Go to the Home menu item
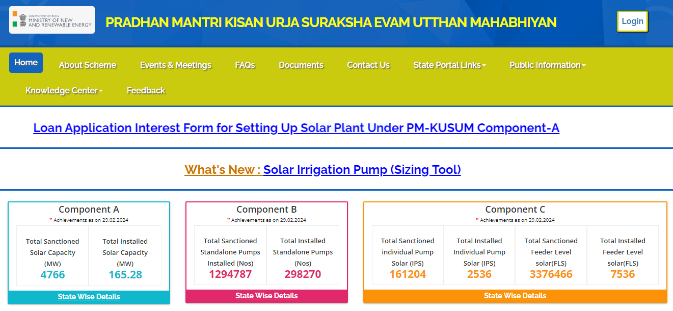Image resolution: width=673 pixels, height=311 pixels. point(26,63)
